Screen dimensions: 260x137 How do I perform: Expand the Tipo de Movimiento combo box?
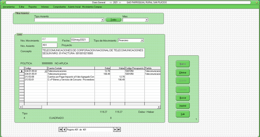[142, 40]
